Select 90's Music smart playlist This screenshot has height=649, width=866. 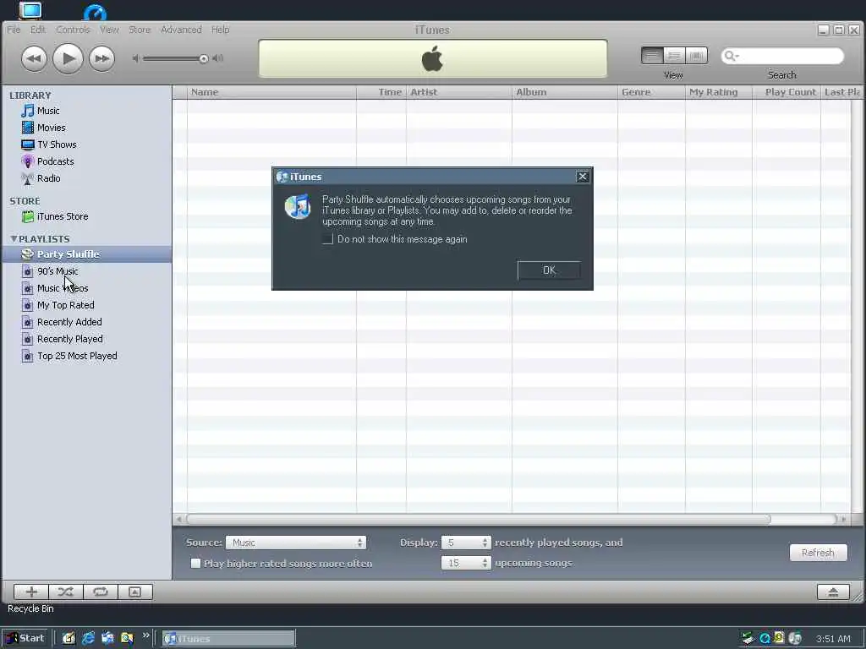click(58, 271)
